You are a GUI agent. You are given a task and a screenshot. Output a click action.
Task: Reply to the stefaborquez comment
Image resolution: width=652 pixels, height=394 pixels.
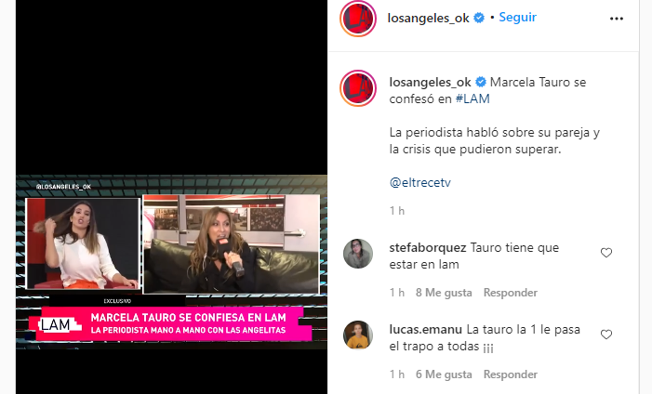511,293
